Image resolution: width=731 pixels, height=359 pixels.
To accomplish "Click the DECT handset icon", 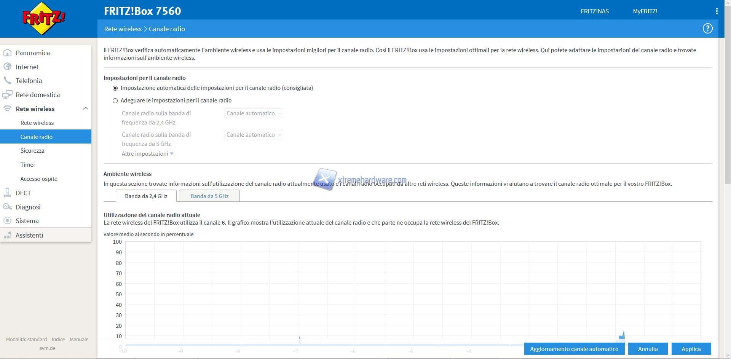I will click(7, 193).
